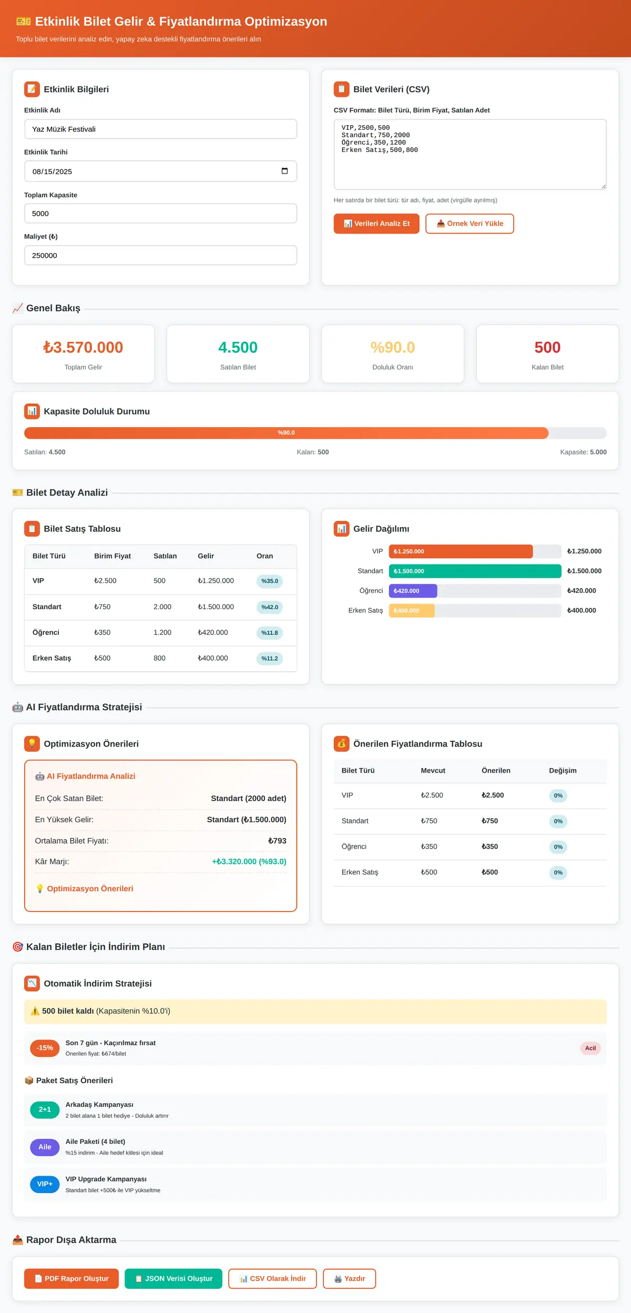The width and height of the screenshot is (631, 1313).
Task: Click the orange VIP revenue bar
Action: (461, 551)
